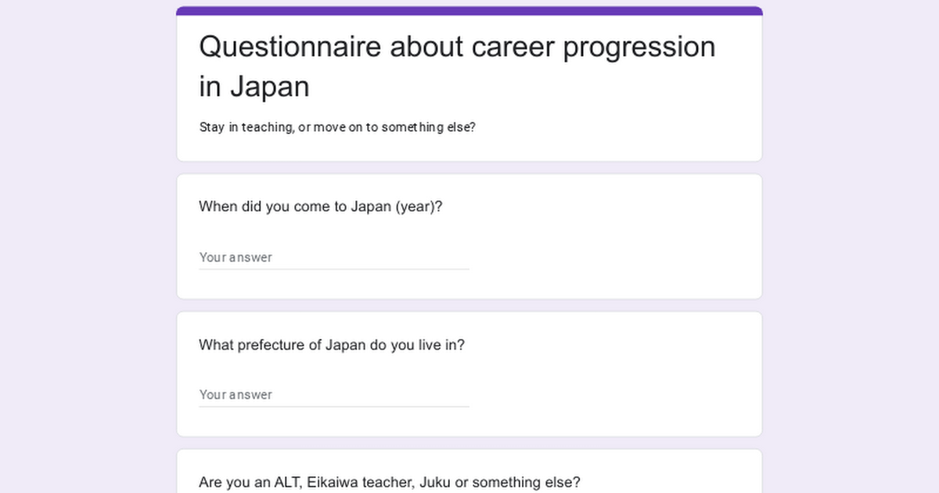Image resolution: width=939 pixels, height=493 pixels.
Task: Click 'Your answer' placeholder under year question
Action: (236, 257)
